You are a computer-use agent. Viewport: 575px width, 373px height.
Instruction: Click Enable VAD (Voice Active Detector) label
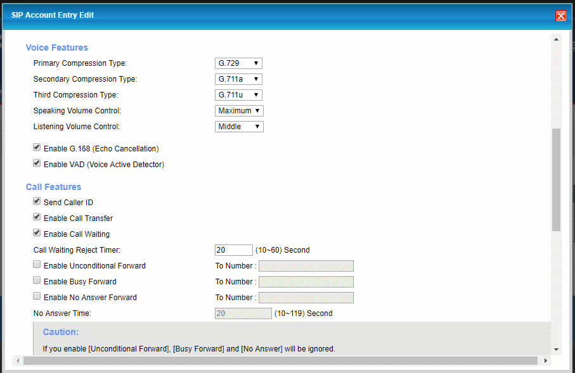104,165
